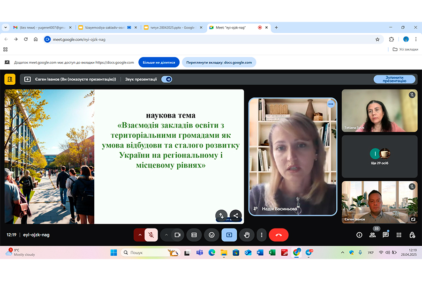This screenshot has width=422, height=281.
Task: Open the apps grid in bookmarks bar
Action: pos(5,50)
